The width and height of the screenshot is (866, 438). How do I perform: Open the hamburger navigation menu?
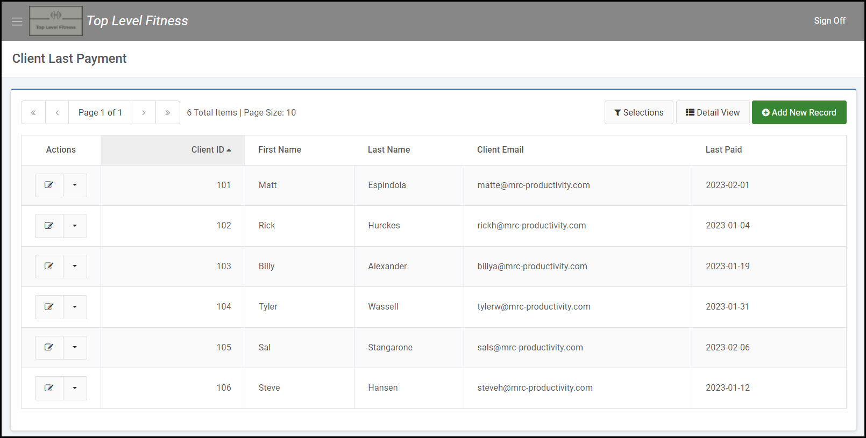point(17,21)
